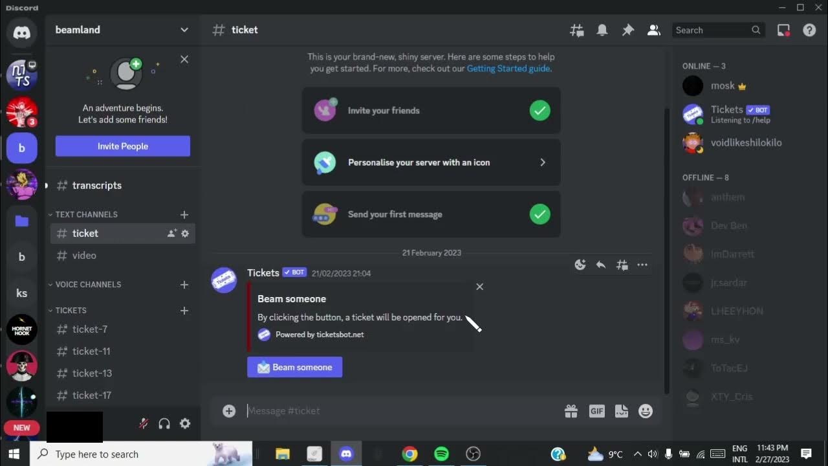Screen dimensions: 828x466
Task: Toggle microphone mute in user panel
Action: [x=144, y=424]
